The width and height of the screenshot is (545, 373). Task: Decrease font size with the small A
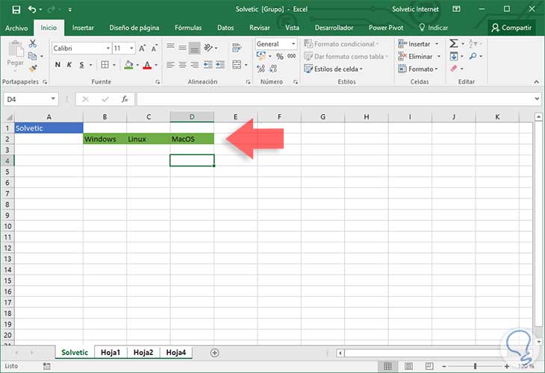155,48
